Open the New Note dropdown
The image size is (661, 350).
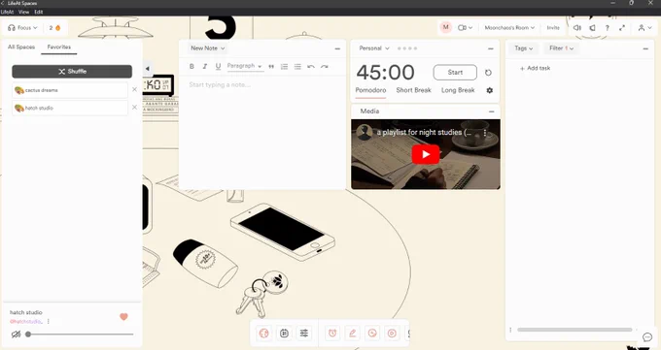(207, 48)
